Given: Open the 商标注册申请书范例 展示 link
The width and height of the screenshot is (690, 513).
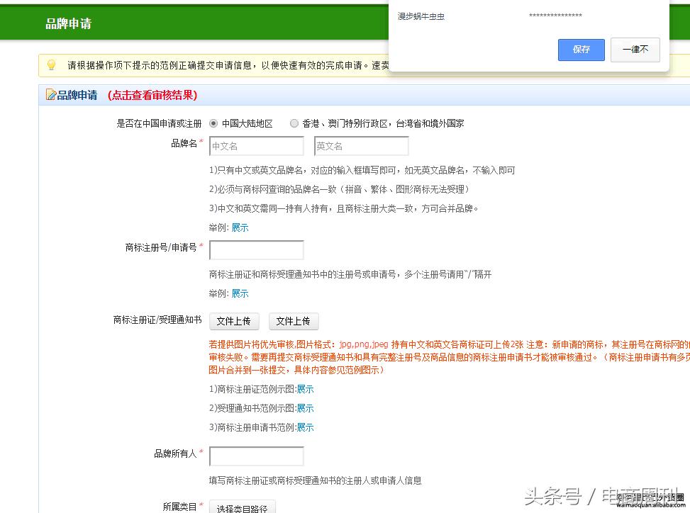Looking at the screenshot, I should point(305,427).
